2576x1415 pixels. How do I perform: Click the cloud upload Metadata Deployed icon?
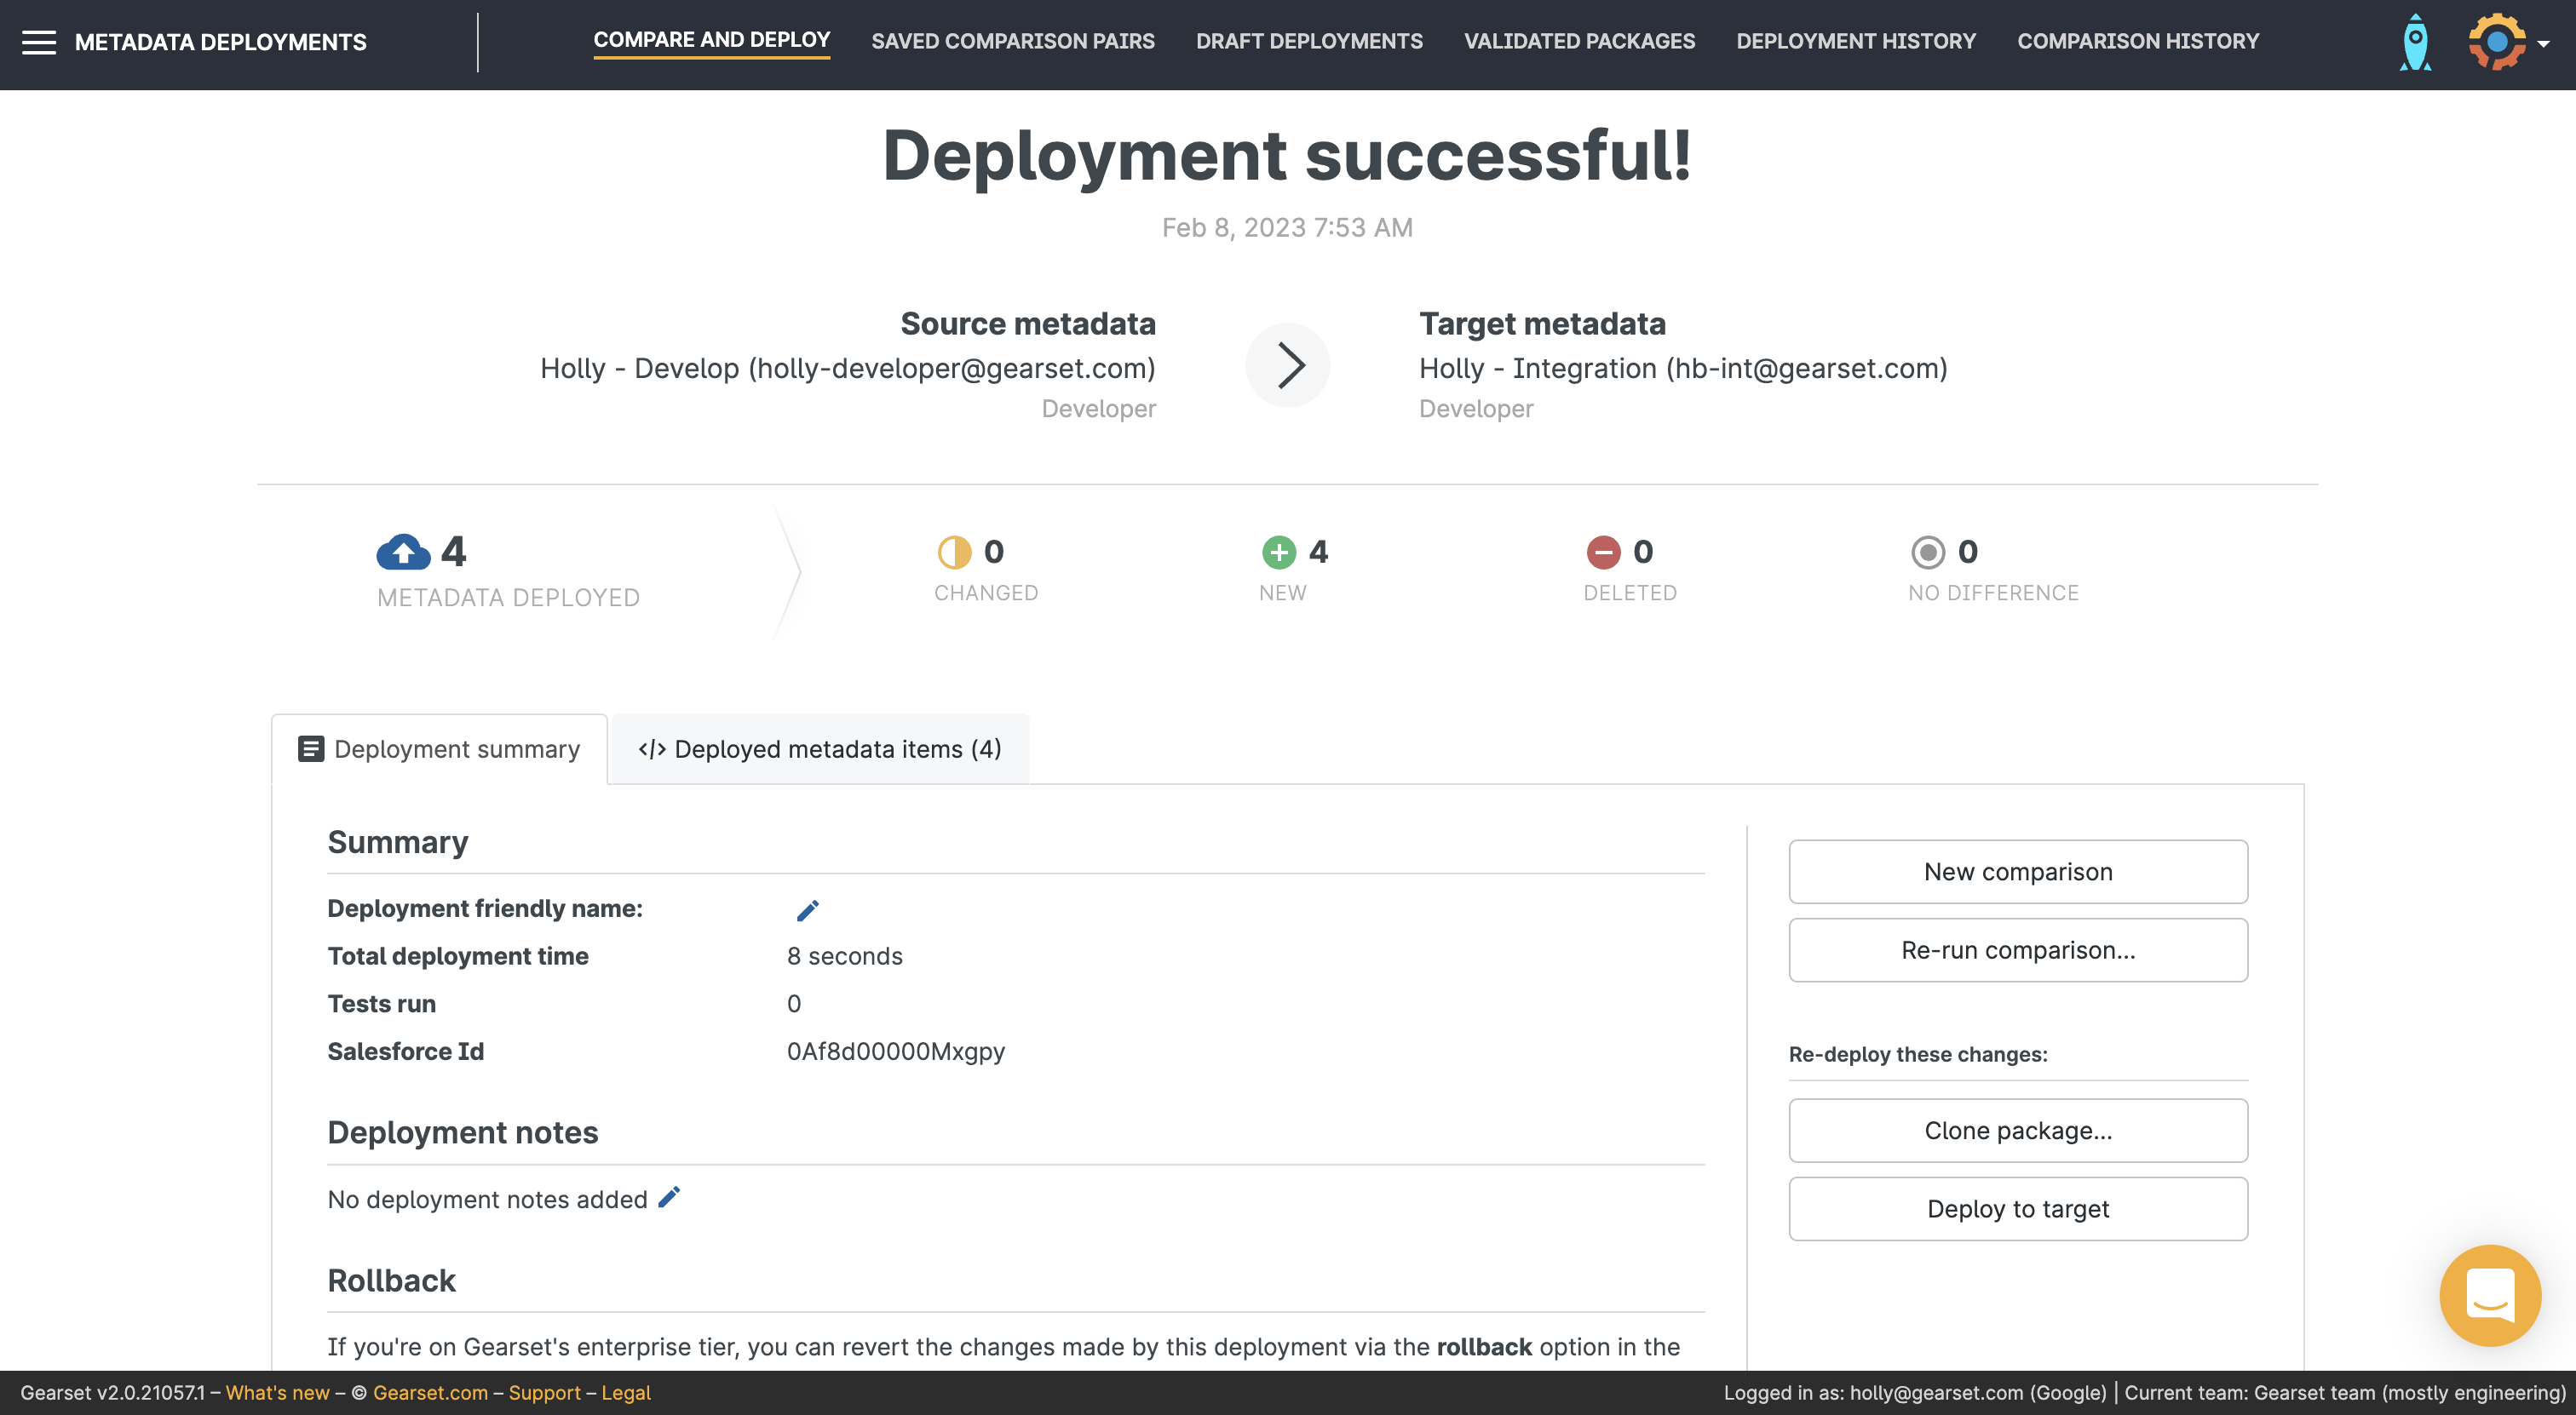pos(403,552)
